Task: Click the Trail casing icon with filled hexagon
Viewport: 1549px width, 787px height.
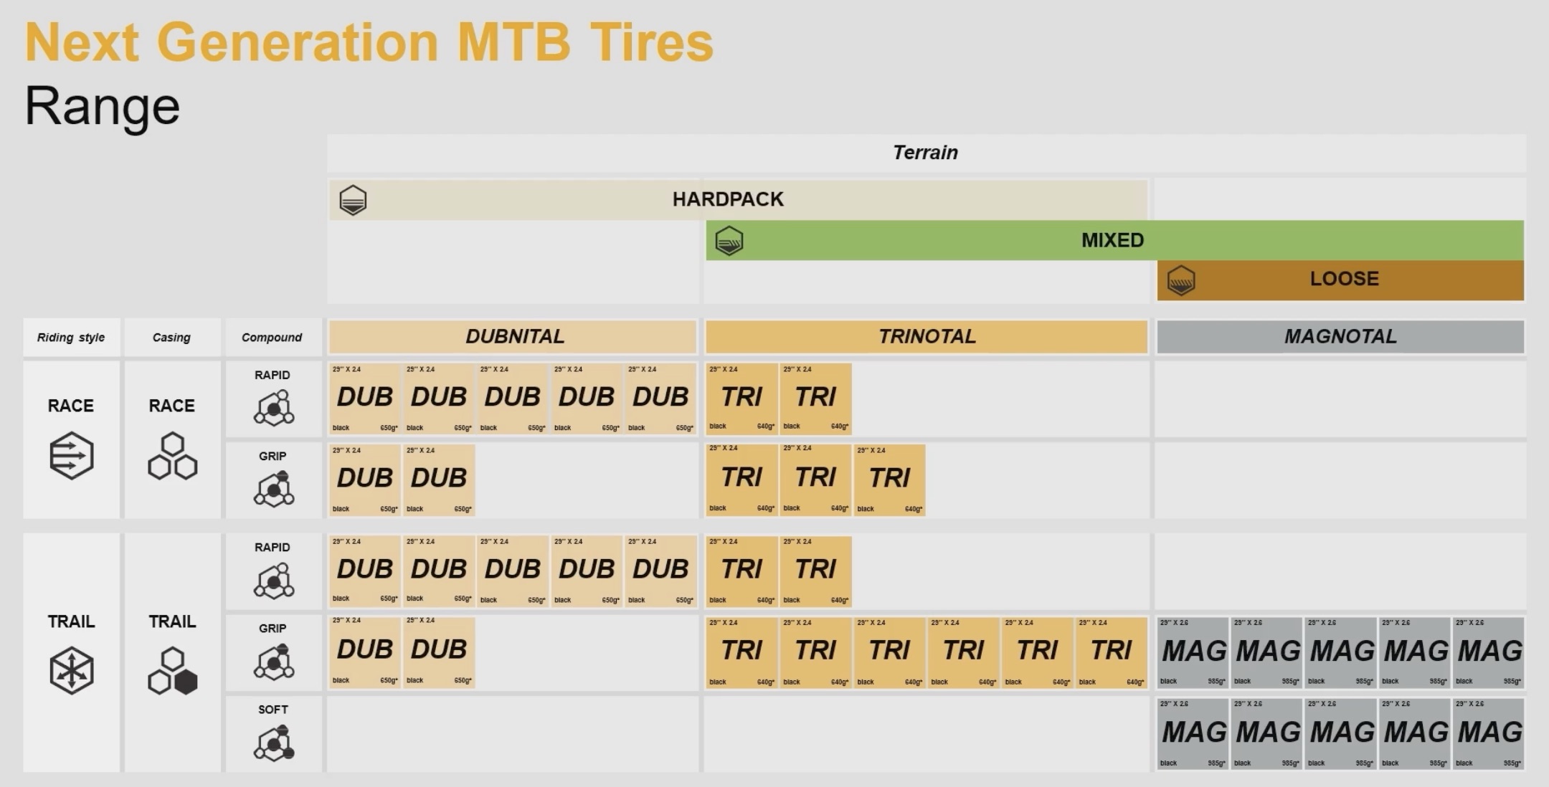Action: tap(172, 671)
